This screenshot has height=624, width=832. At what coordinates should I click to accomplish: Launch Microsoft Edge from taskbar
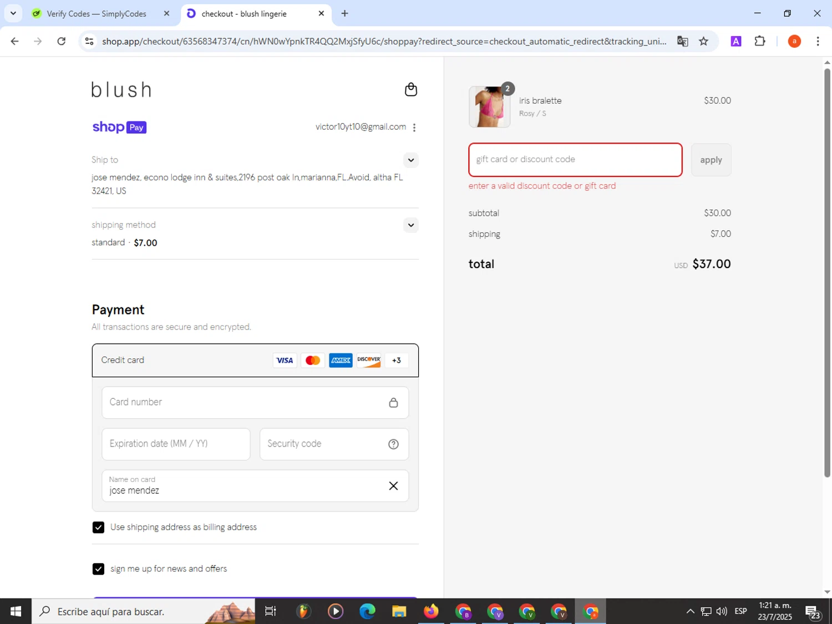coord(367,612)
